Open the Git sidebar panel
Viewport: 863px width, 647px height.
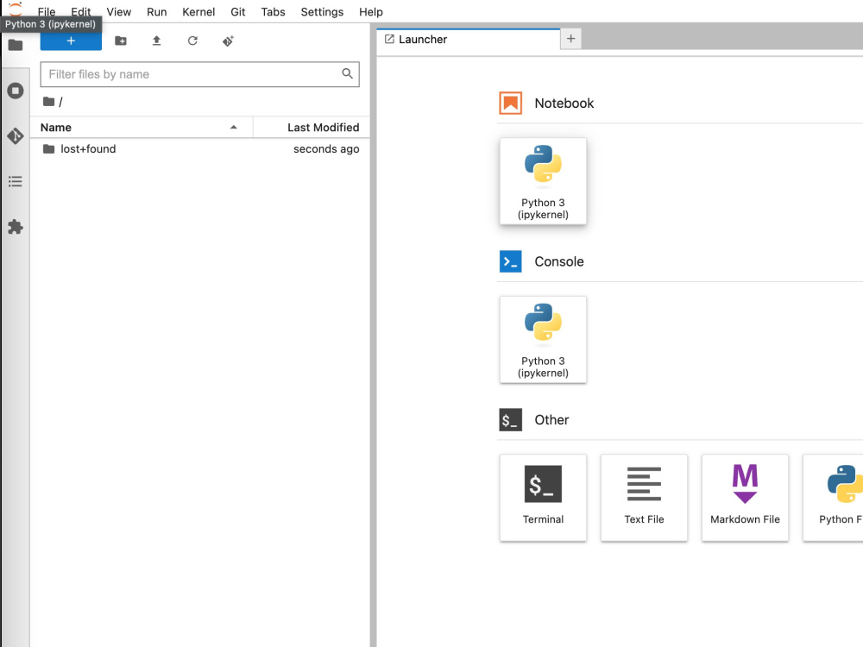click(16, 136)
